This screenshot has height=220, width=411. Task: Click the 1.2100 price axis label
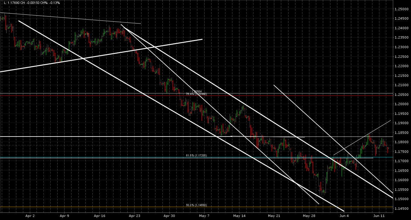tap(402, 85)
